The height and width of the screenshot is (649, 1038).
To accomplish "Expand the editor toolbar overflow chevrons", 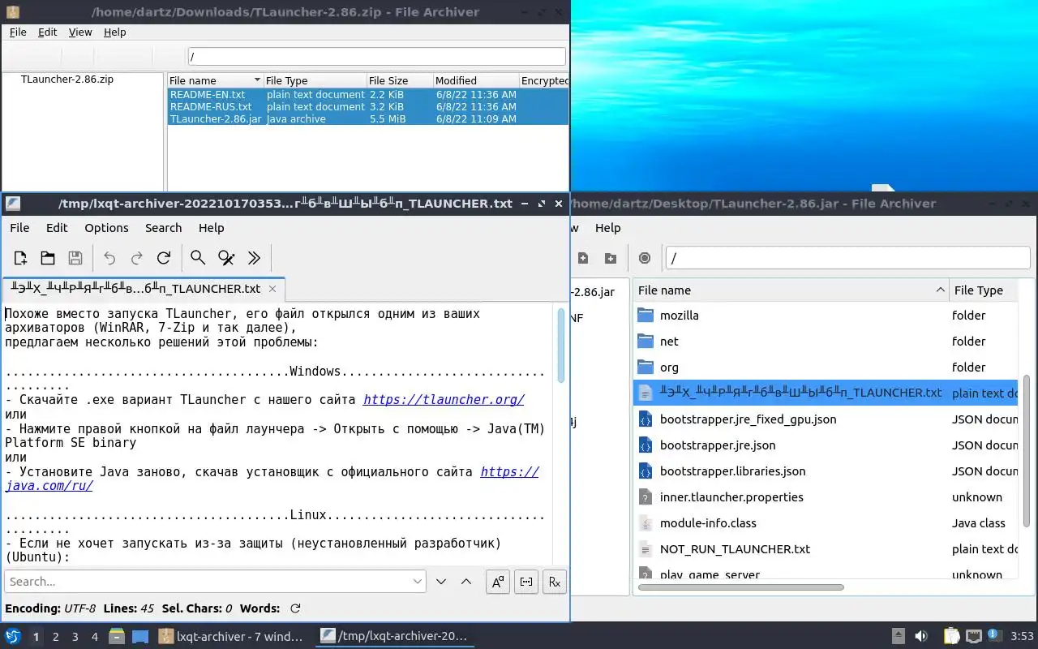I will (x=254, y=258).
